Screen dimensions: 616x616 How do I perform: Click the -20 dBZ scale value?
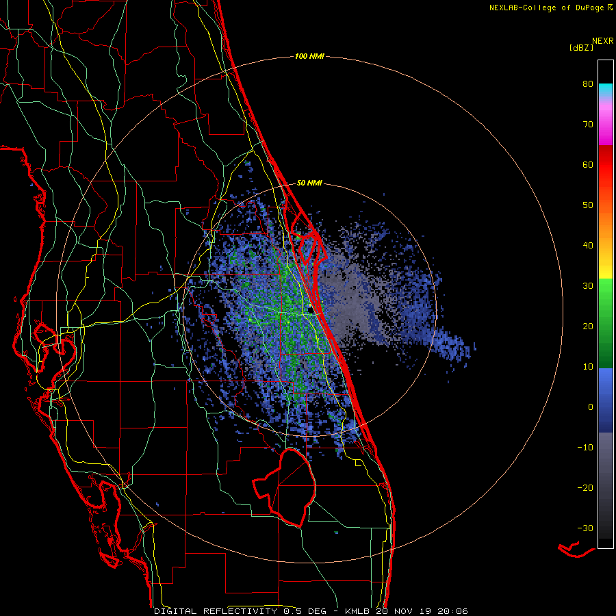click(585, 488)
